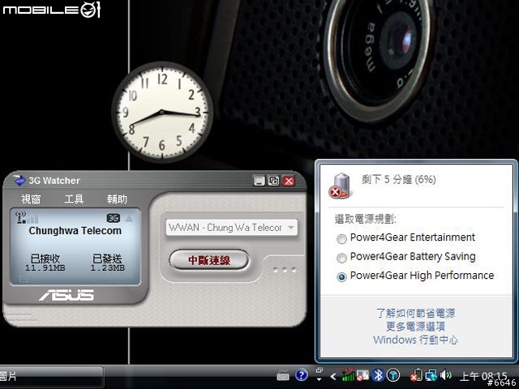Click the ASUS logo in 3G Watcher
The height and width of the screenshot is (389, 519).
(x=66, y=295)
